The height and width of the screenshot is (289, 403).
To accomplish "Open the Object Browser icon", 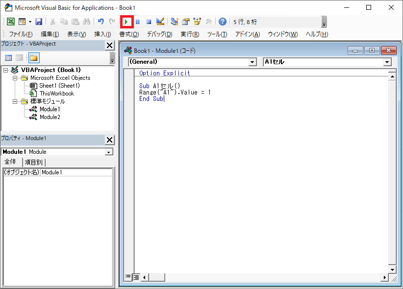I will tap(197, 22).
